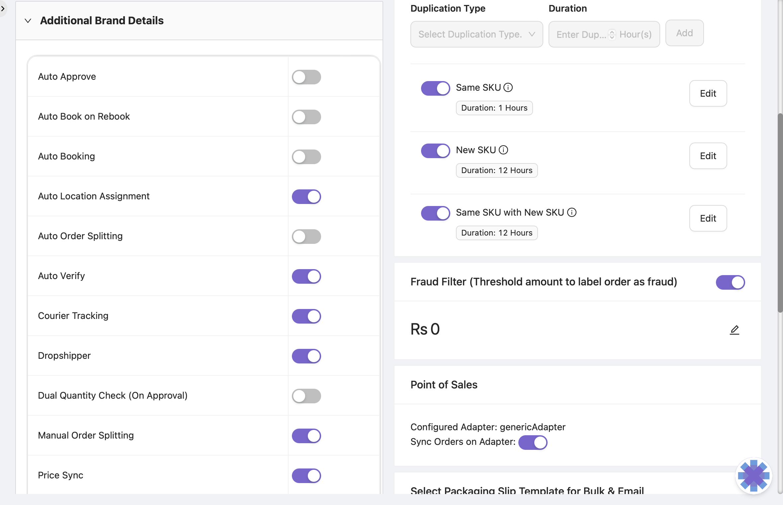
Task: Toggle Sync Orders on Adapter
Action: coord(533,443)
